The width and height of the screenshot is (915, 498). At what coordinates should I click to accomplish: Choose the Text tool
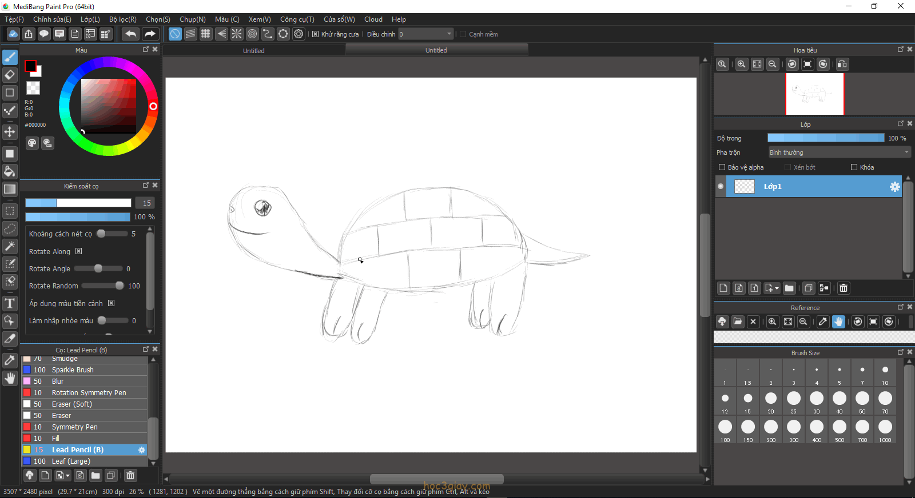[10, 303]
